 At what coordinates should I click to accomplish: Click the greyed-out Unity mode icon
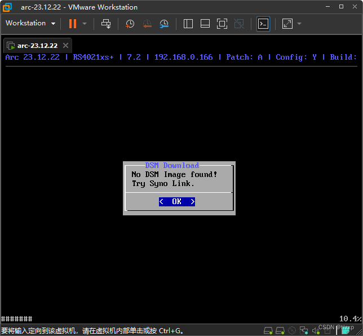tap(239, 24)
